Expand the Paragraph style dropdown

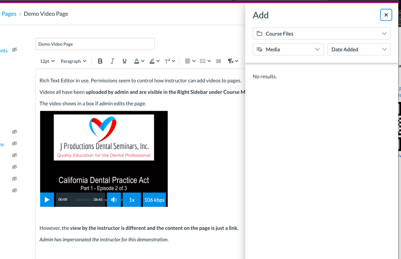tap(73, 61)
